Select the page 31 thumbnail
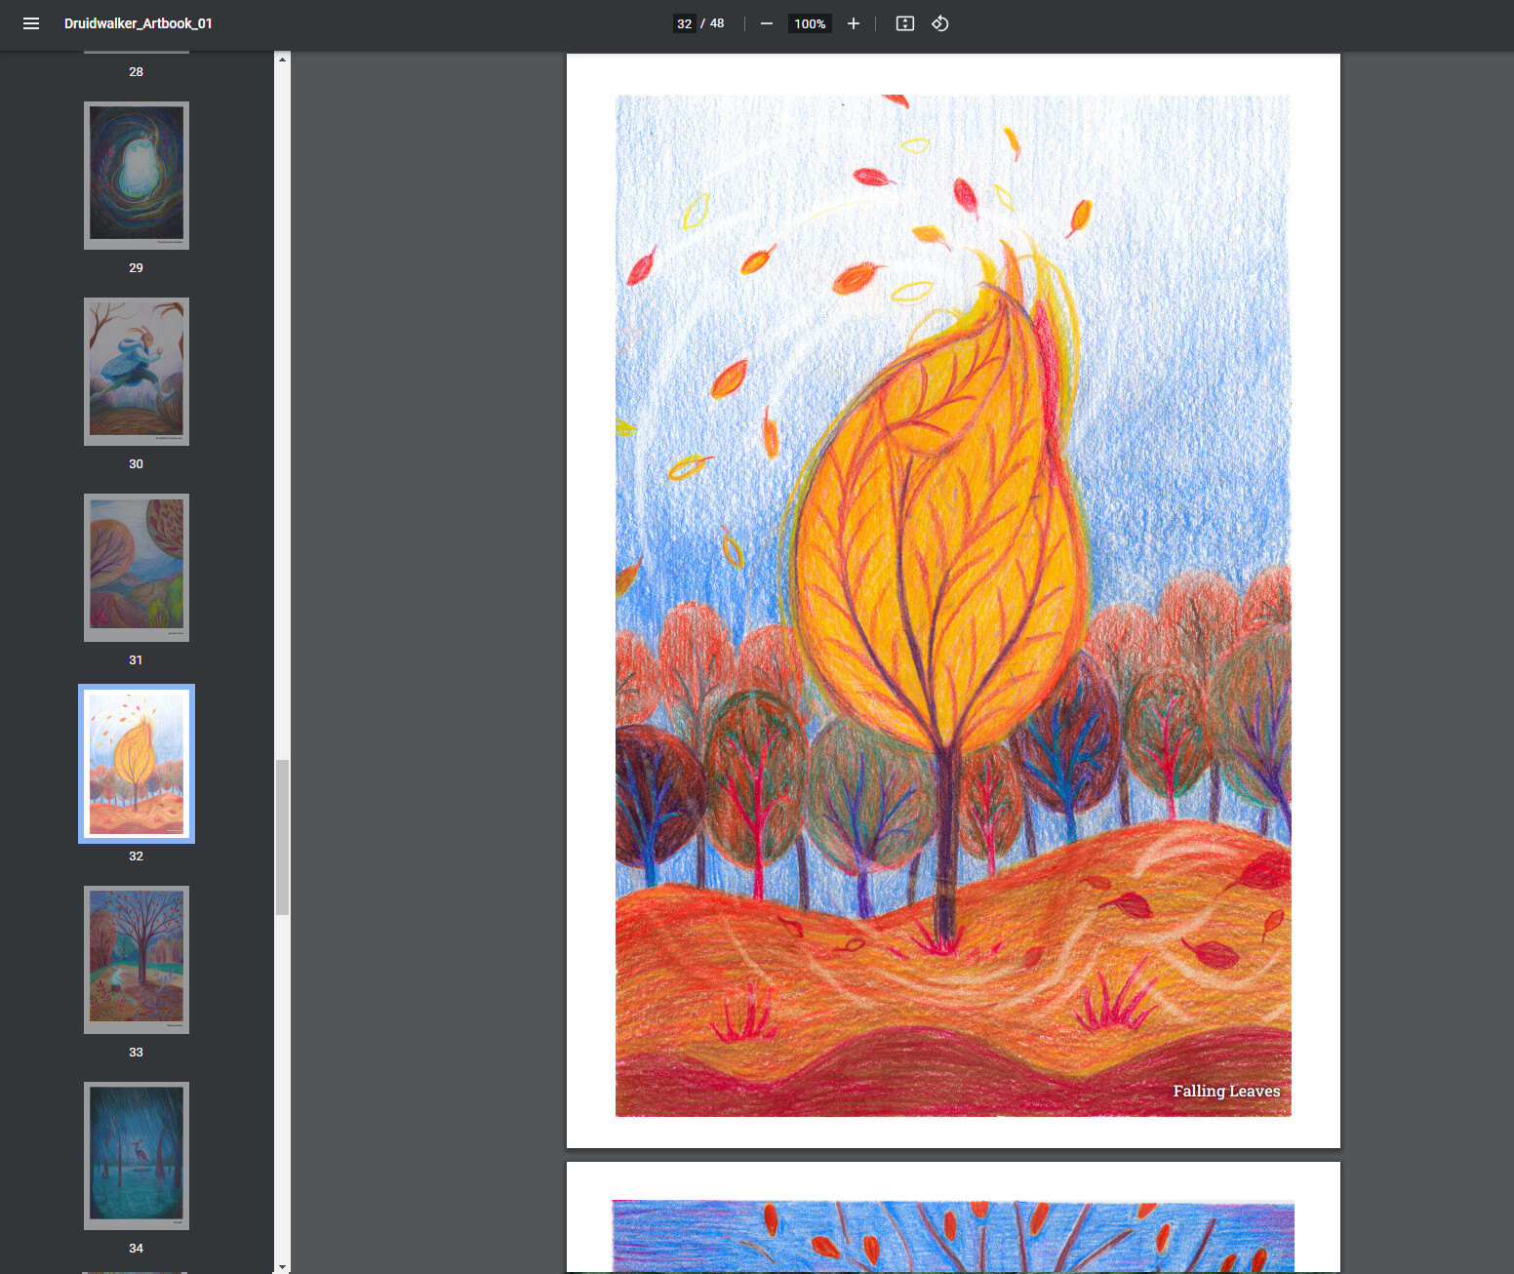Image resolution: width=1514 pixels, height=1274 pixels. [136, 568]
